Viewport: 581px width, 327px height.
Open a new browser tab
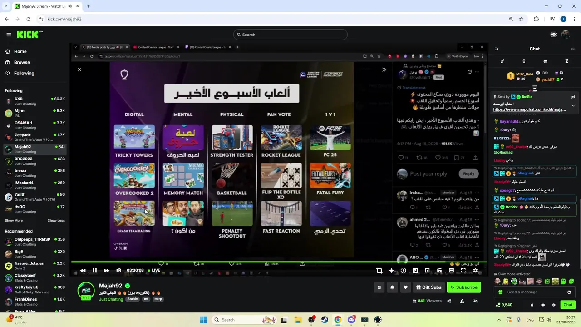(x=88, y=6)
